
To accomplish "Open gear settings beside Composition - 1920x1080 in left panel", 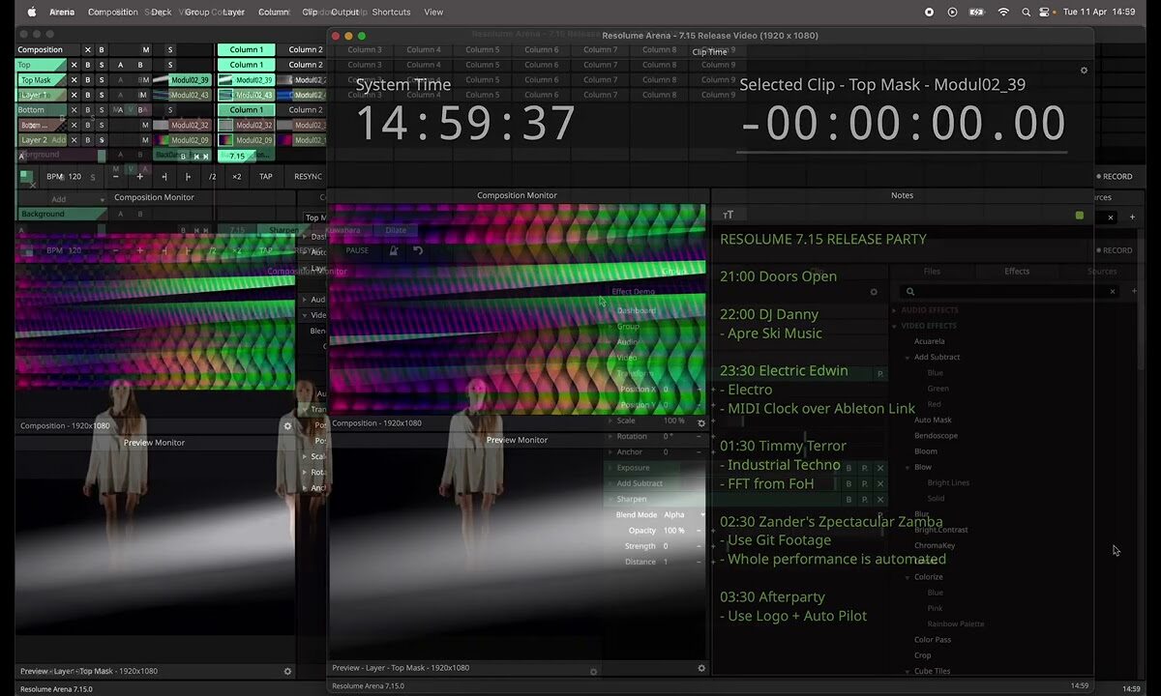I will coord(287,425).
